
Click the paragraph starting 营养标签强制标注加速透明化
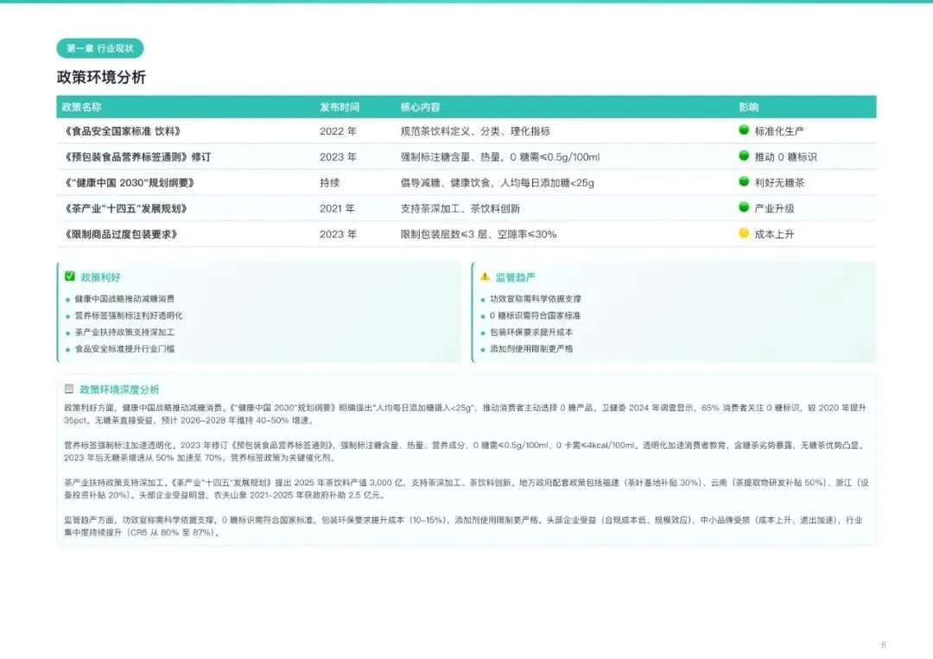click(x=464, y=452)
